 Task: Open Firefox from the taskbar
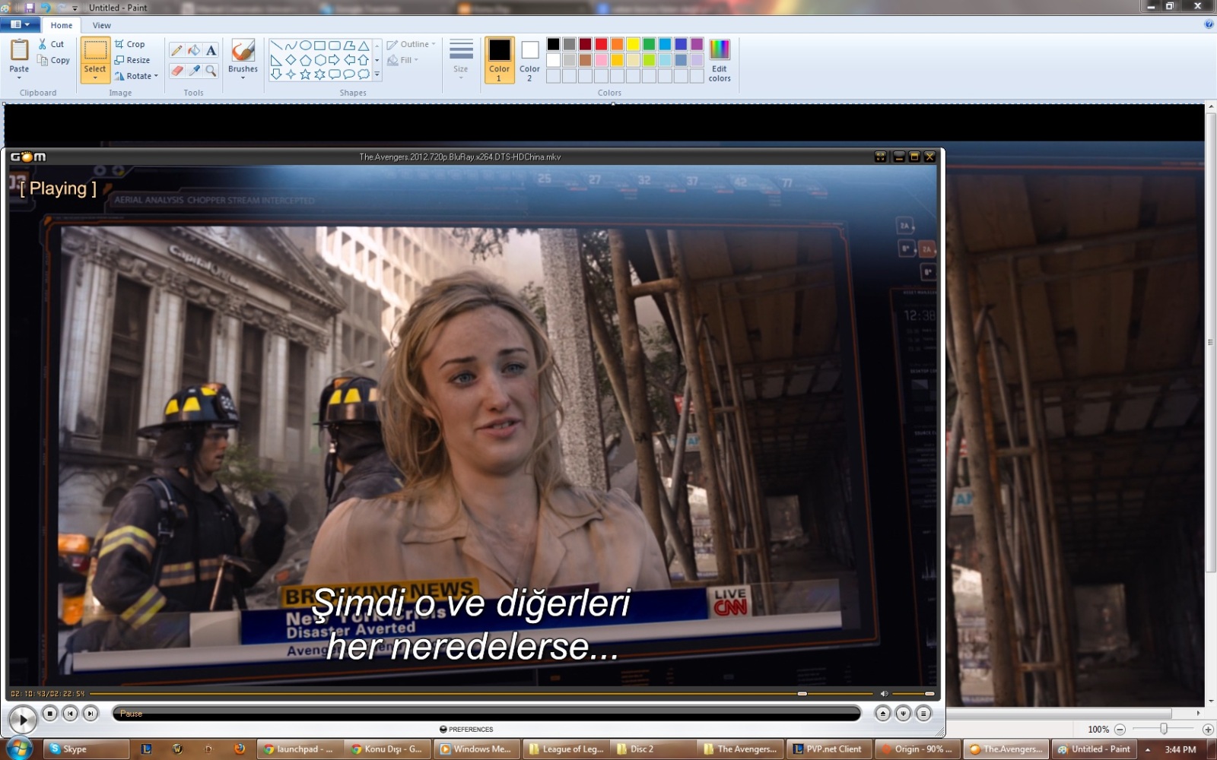pyautogui.click(x=240, y=749)
